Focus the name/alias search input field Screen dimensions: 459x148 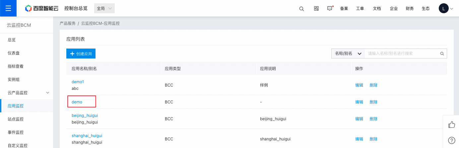402,54
